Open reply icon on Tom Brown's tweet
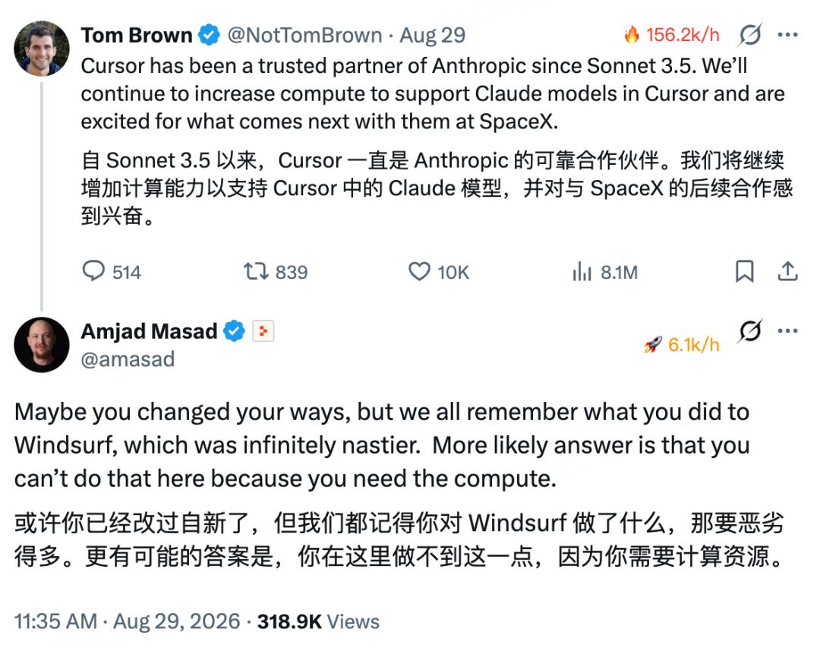This screenshot has width=820, height=648. pyautogui.click(x=93, y=271)
